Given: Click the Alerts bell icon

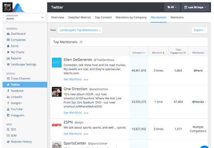Looking at the screenshot, I should [x=8, y=46].
